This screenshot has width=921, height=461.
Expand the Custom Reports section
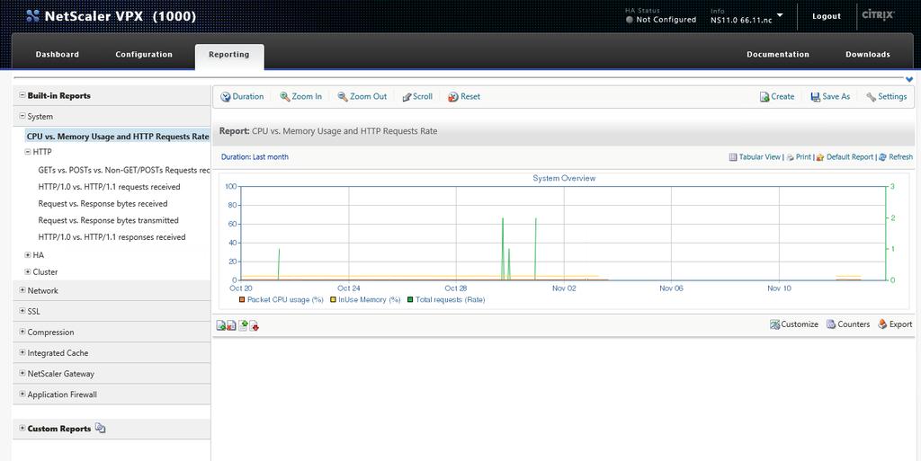22,428
